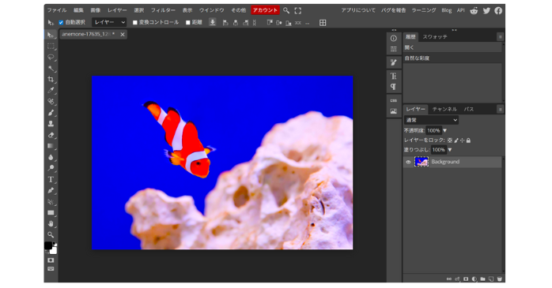Select the Blur drop tool
This screenshot has height=288, width=552.
51,157
